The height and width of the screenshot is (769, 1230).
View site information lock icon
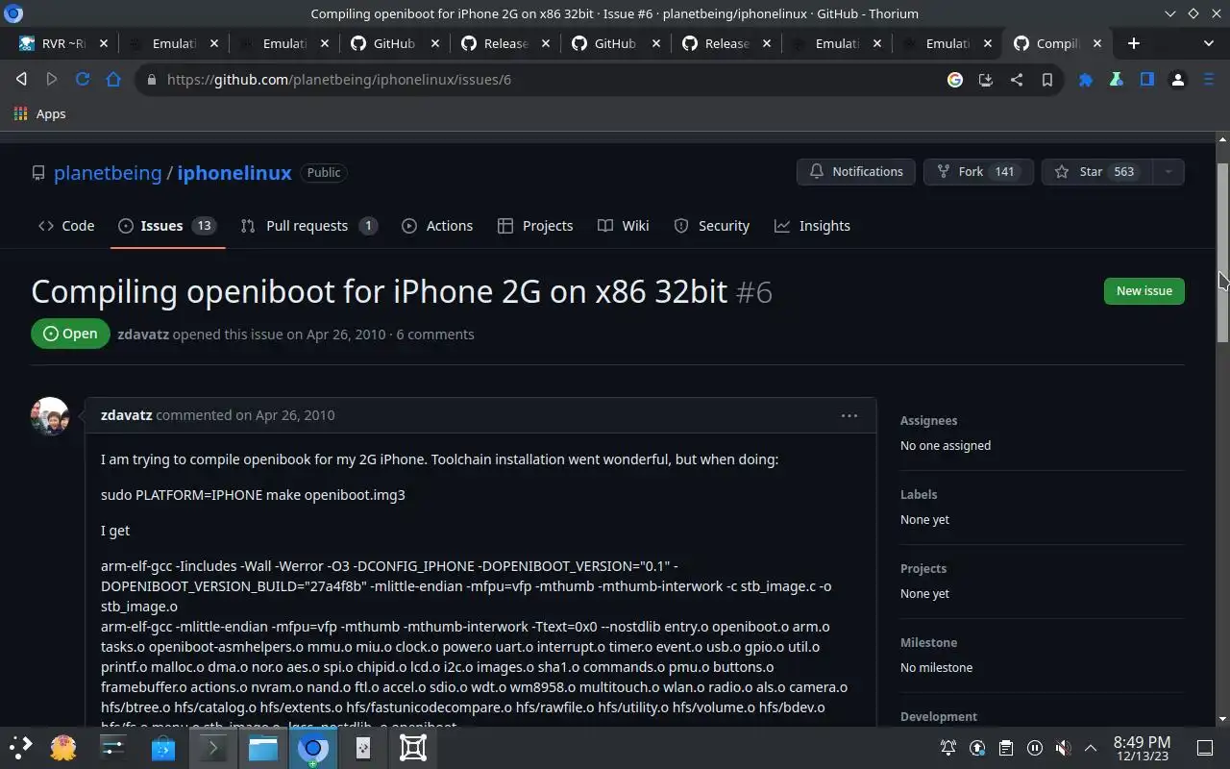(x=151, y=80)
